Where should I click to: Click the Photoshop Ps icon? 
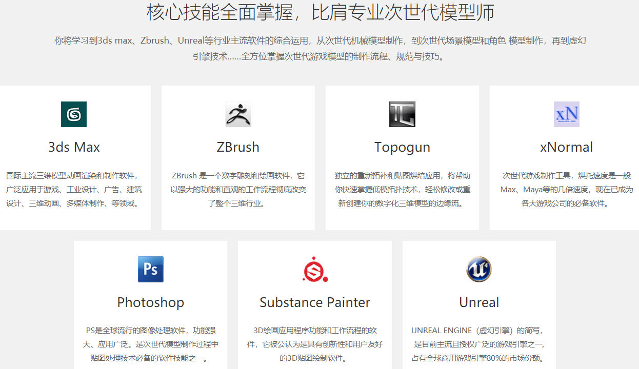point(150,270)
